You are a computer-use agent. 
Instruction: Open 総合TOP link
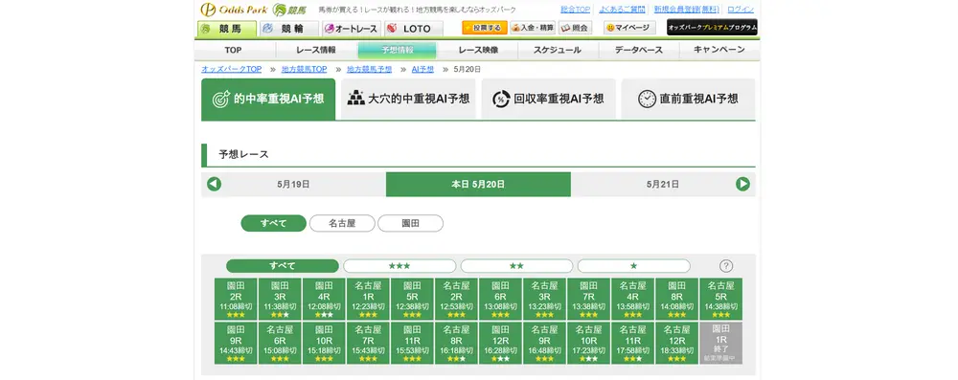click(x=576, y=10)
